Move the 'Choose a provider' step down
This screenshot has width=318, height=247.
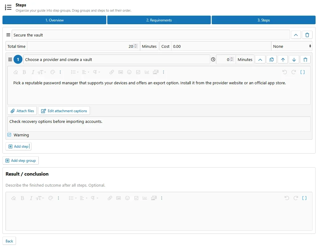coord(294,60)
